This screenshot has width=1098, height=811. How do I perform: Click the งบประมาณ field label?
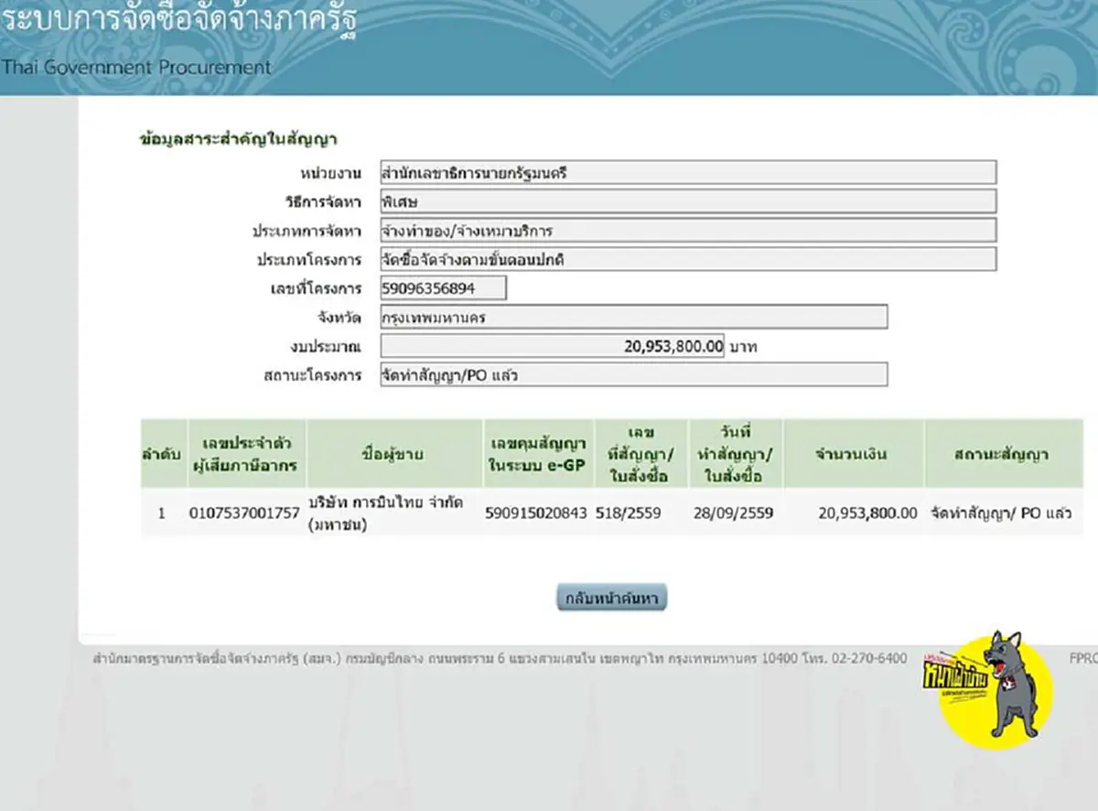pyautogui.click(x=324, y=346)
